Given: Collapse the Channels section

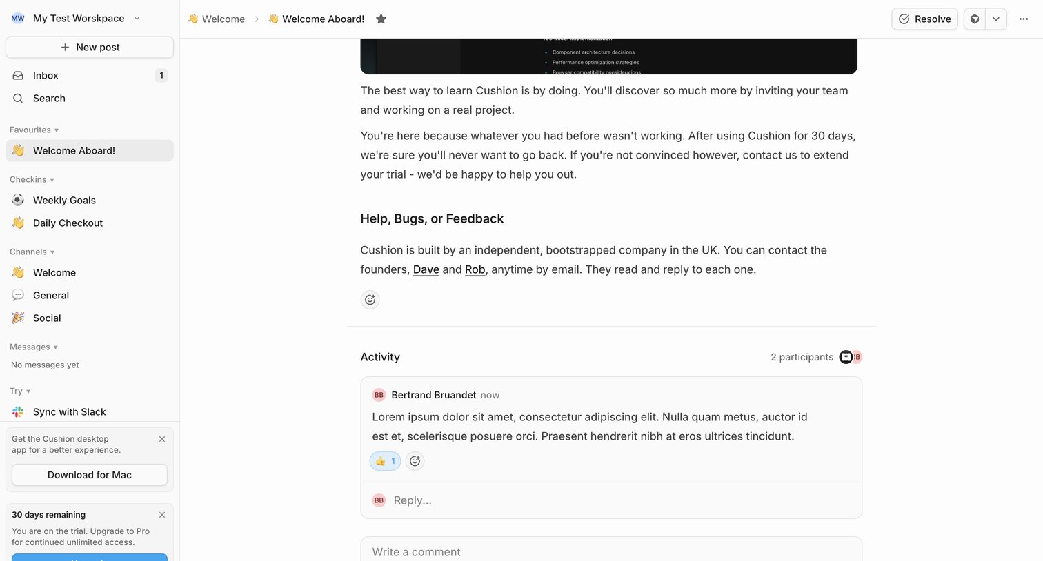Looking at the screenshot, I should point(32,252).
